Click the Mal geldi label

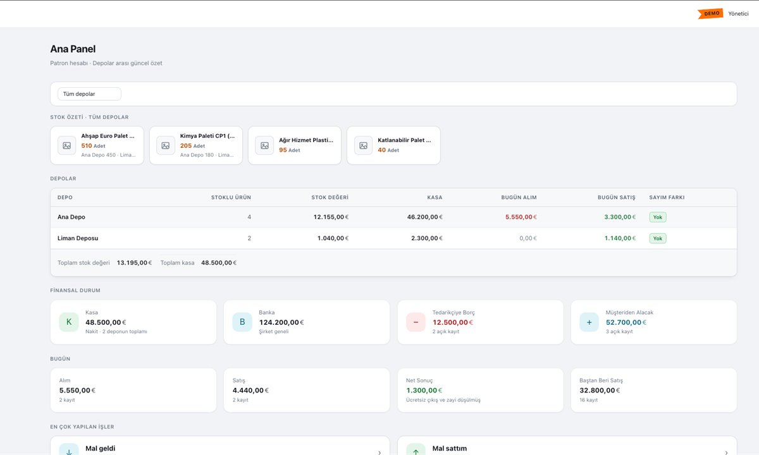click(101, 449)
